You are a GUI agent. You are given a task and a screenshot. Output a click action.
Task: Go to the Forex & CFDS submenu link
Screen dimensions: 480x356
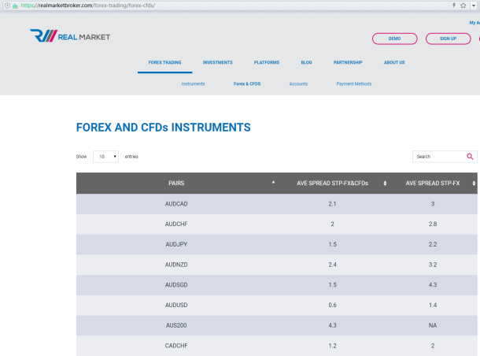[x=247, y=84]
